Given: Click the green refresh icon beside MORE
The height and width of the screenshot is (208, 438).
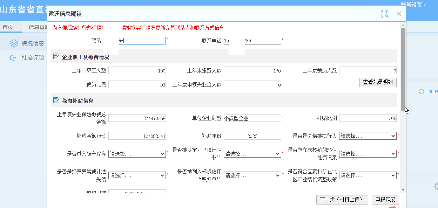Looking at the screenshot, I should tap(421, 92).
